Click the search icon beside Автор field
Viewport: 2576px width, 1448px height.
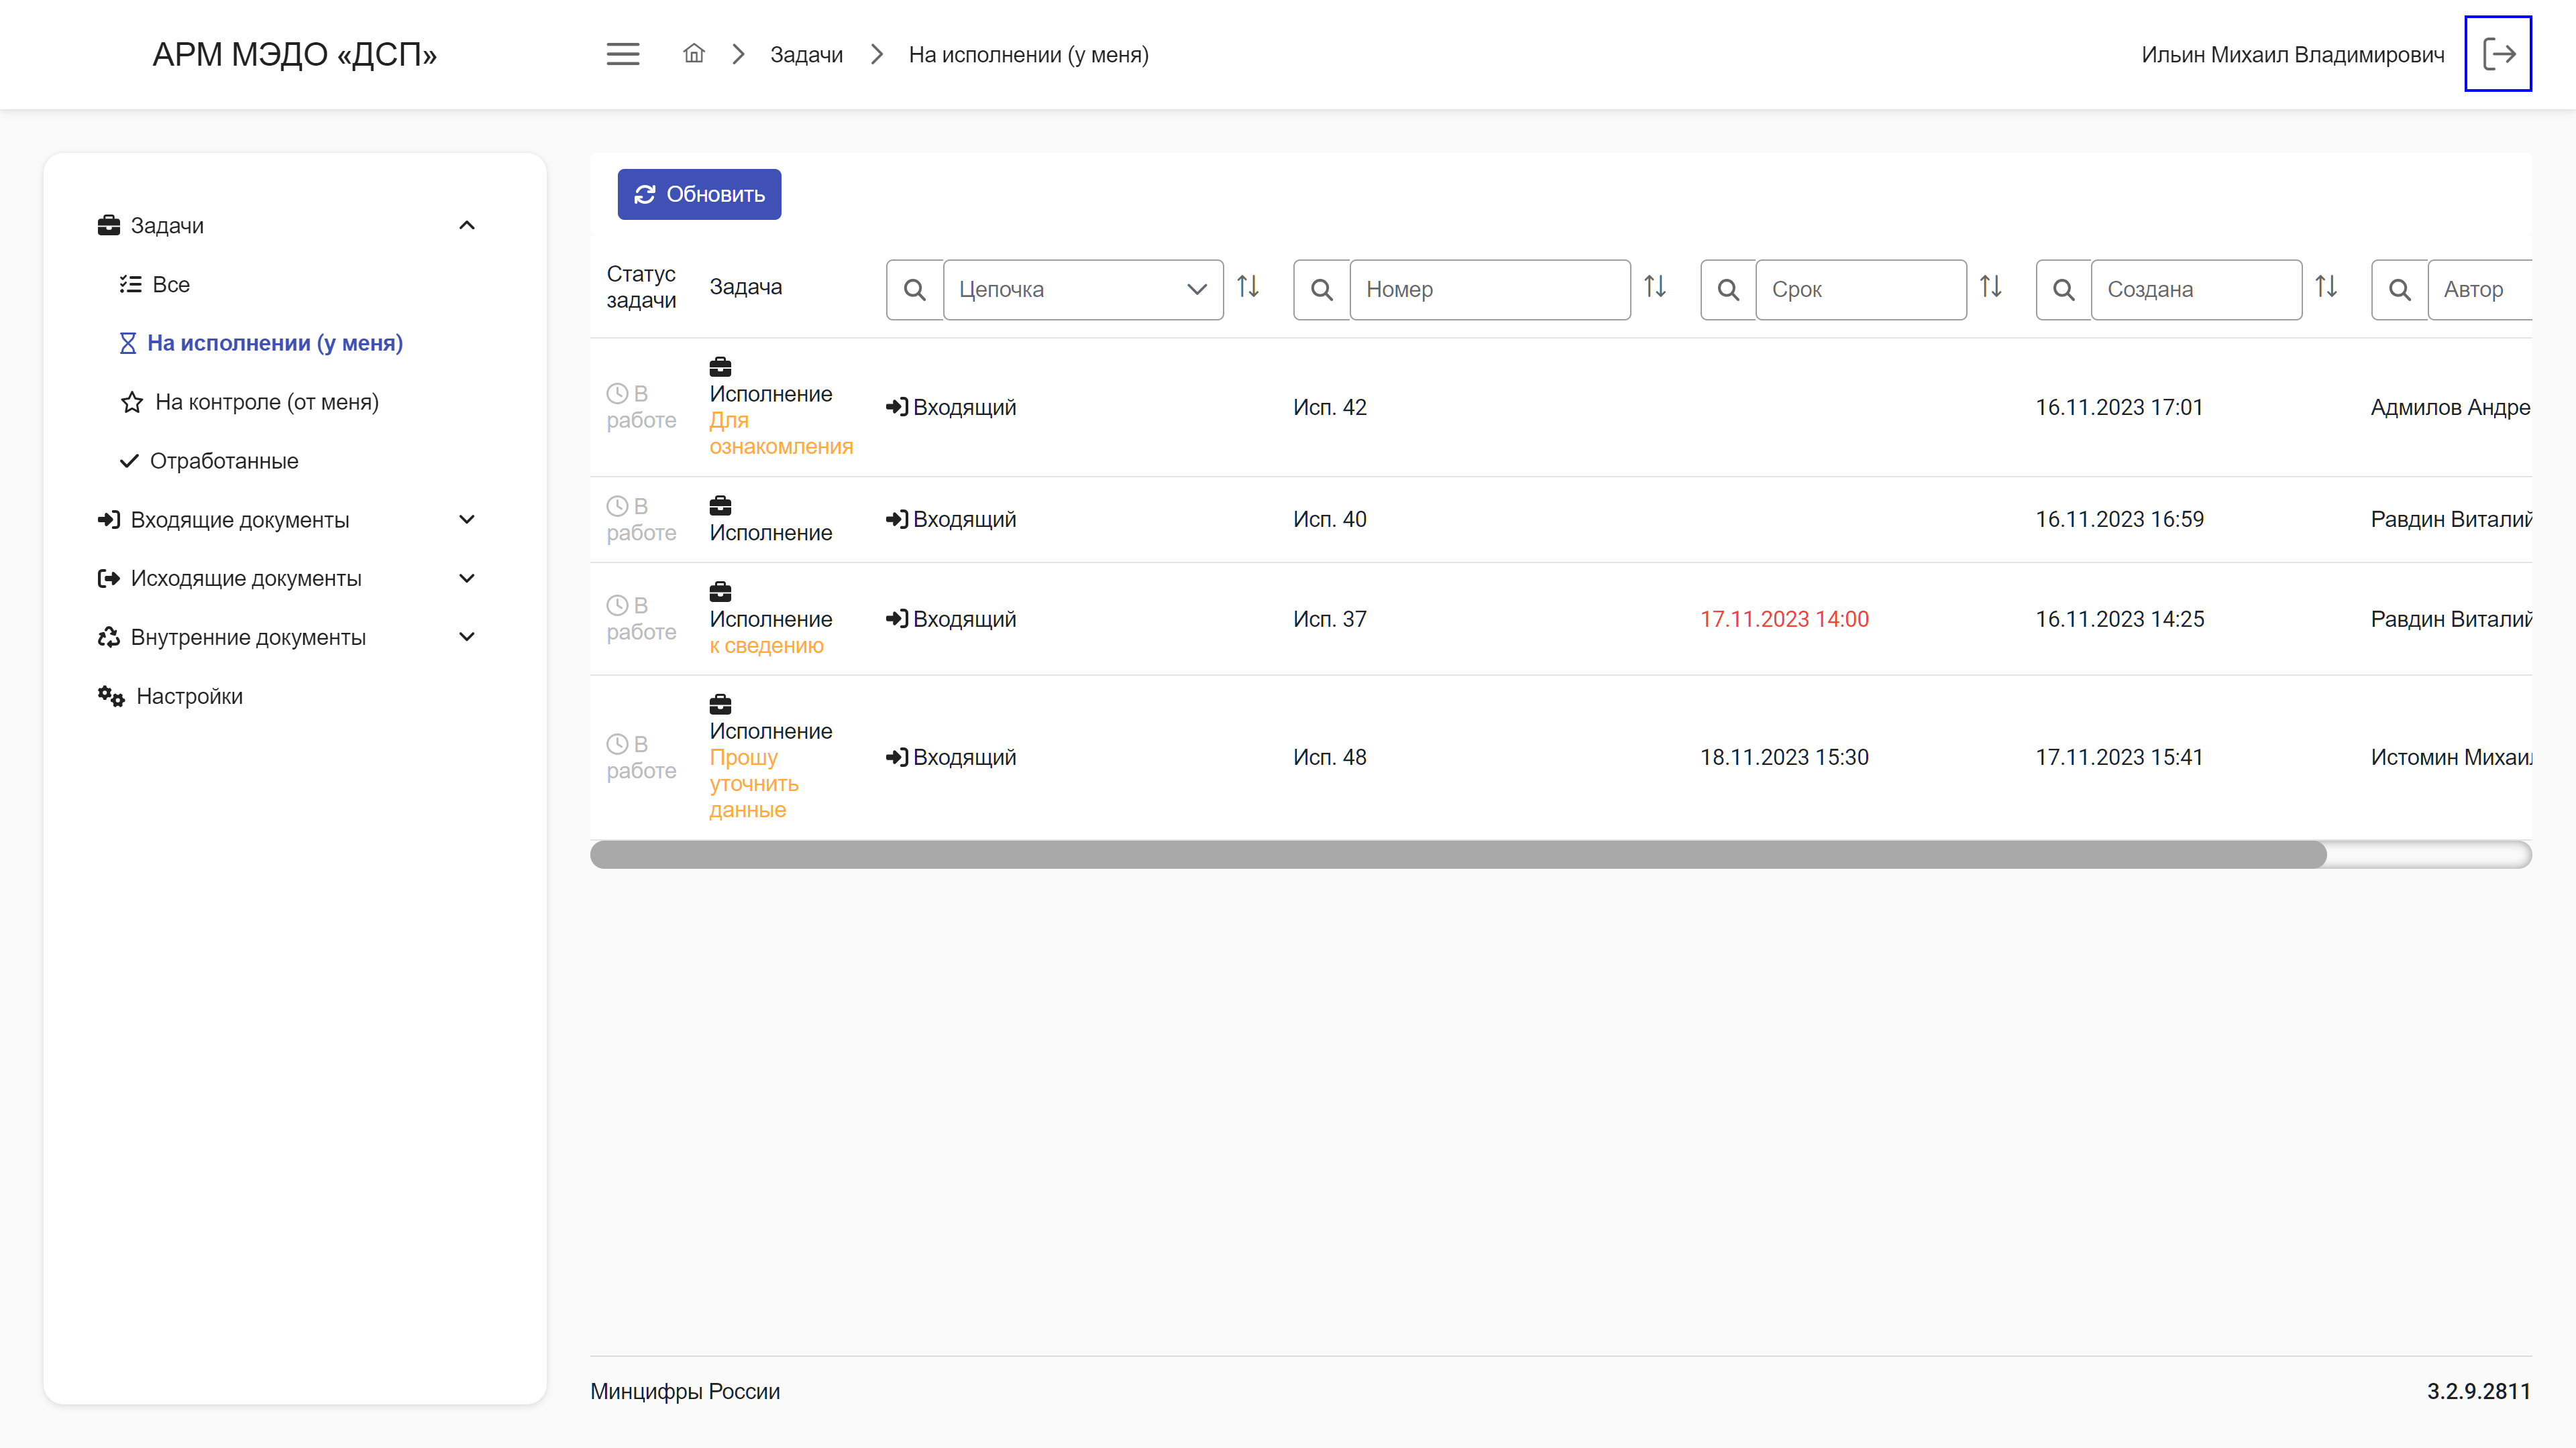pos(2399,290)
